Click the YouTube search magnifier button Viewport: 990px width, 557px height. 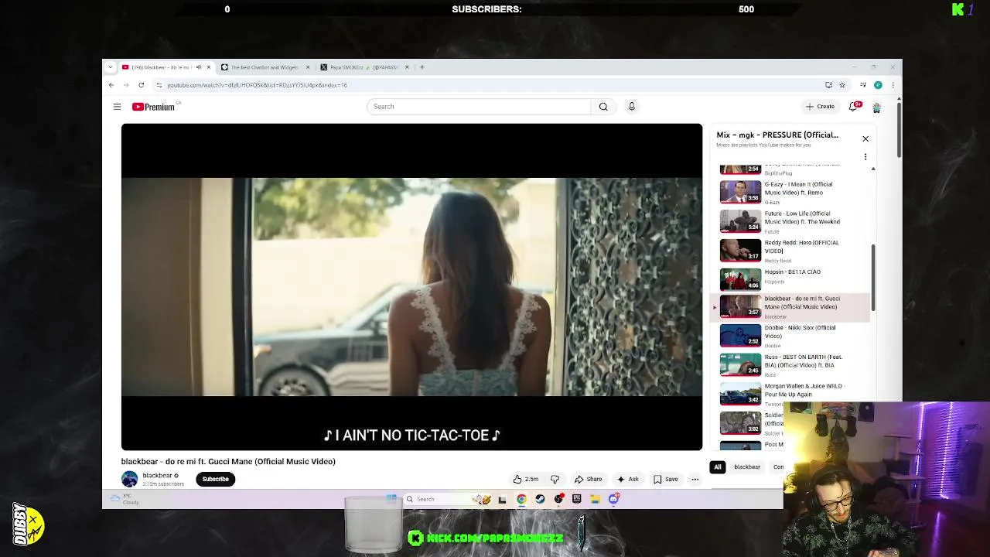point(603,107)
